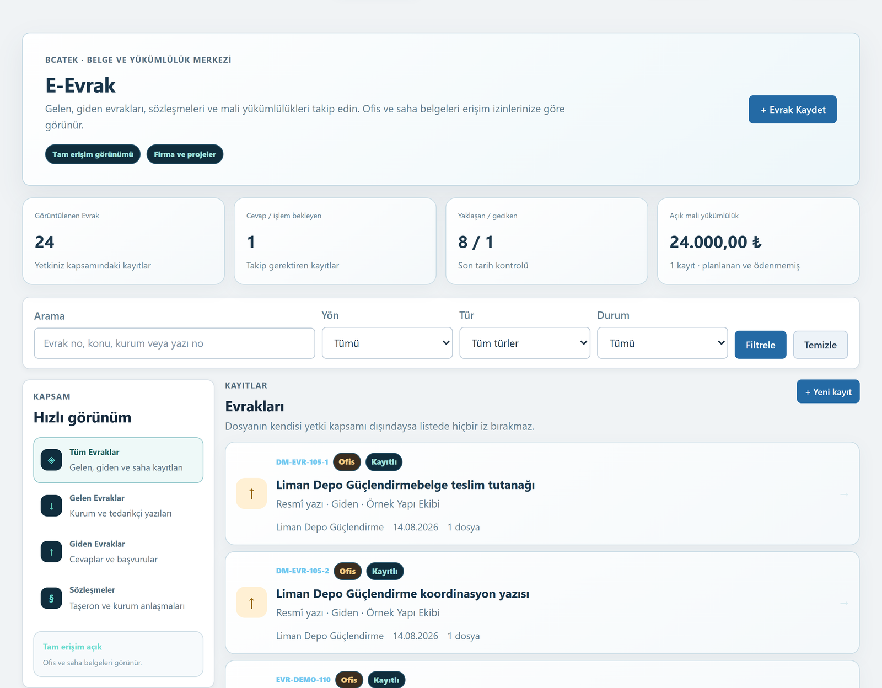Screen dimensions: 882x688
Task: Click the Firma ve projeler pill
Action: (x=185, y=154)
